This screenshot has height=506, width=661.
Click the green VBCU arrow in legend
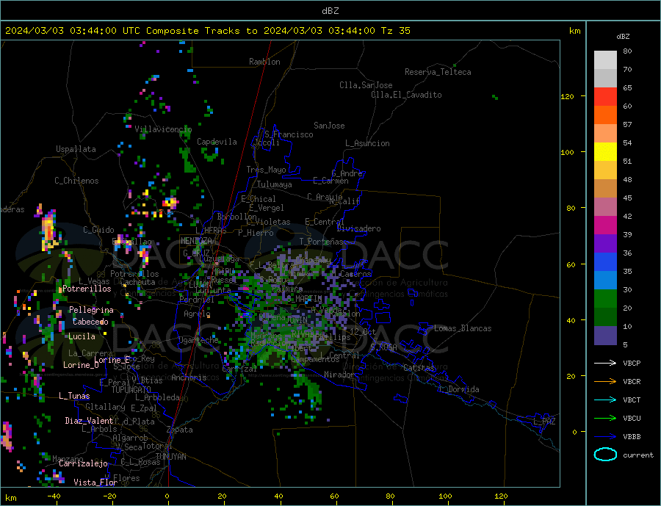(x=605, y=418)
